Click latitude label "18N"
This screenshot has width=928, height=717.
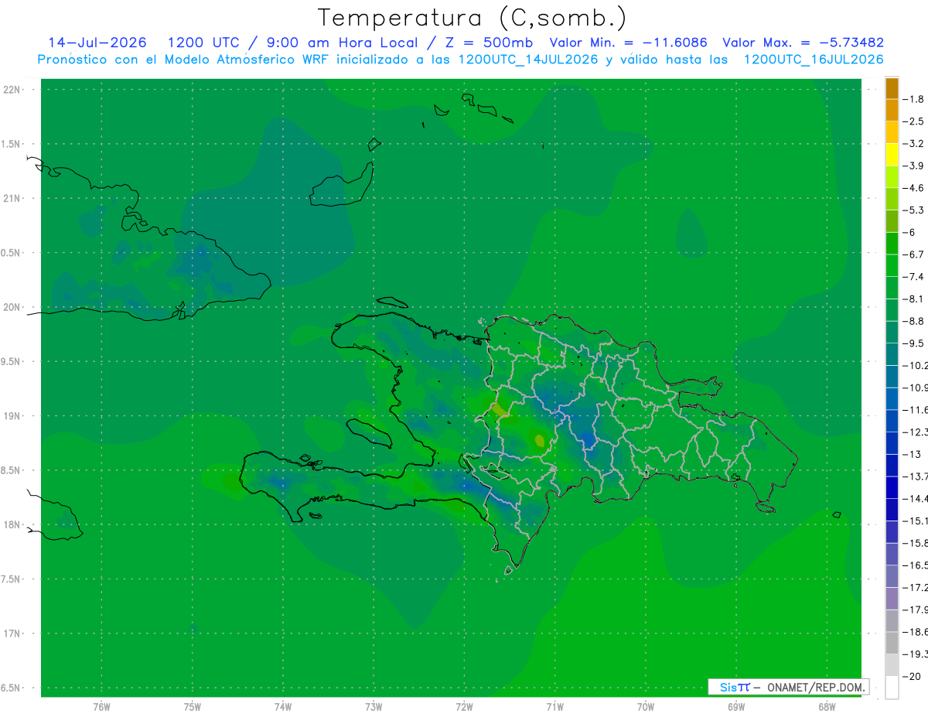click(x=12, y=524)
